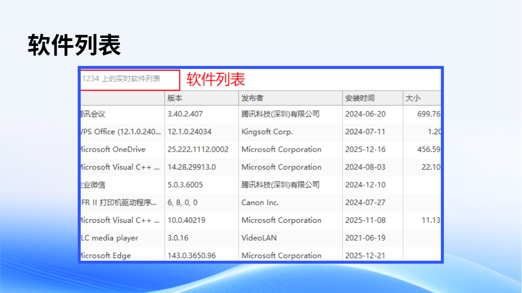Click install date 2025-11-08
Screen dimensions: 522x293
tap(365, 220)
